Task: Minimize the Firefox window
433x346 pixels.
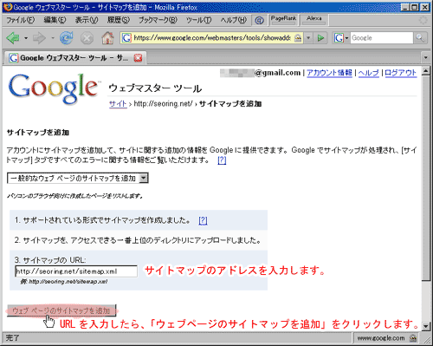Action: tap(405, 7)
